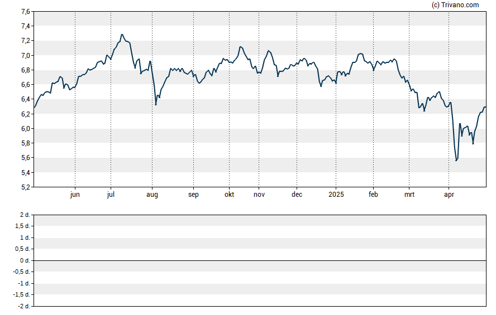Click the 6,6 price axis value
496x315 pixels.
coord(26,85)
